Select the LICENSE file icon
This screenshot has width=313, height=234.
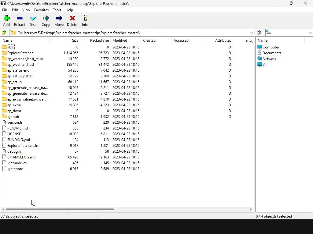(x=4, y=134)
